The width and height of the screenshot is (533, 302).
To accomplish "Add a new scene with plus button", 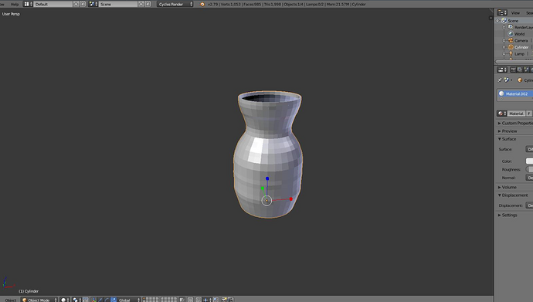I will pyautogui.click(x=141, y=4).
